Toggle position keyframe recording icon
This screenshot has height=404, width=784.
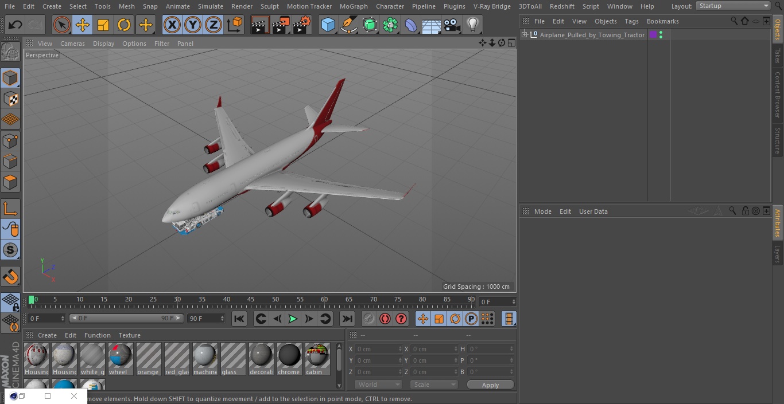coord(423,319)
